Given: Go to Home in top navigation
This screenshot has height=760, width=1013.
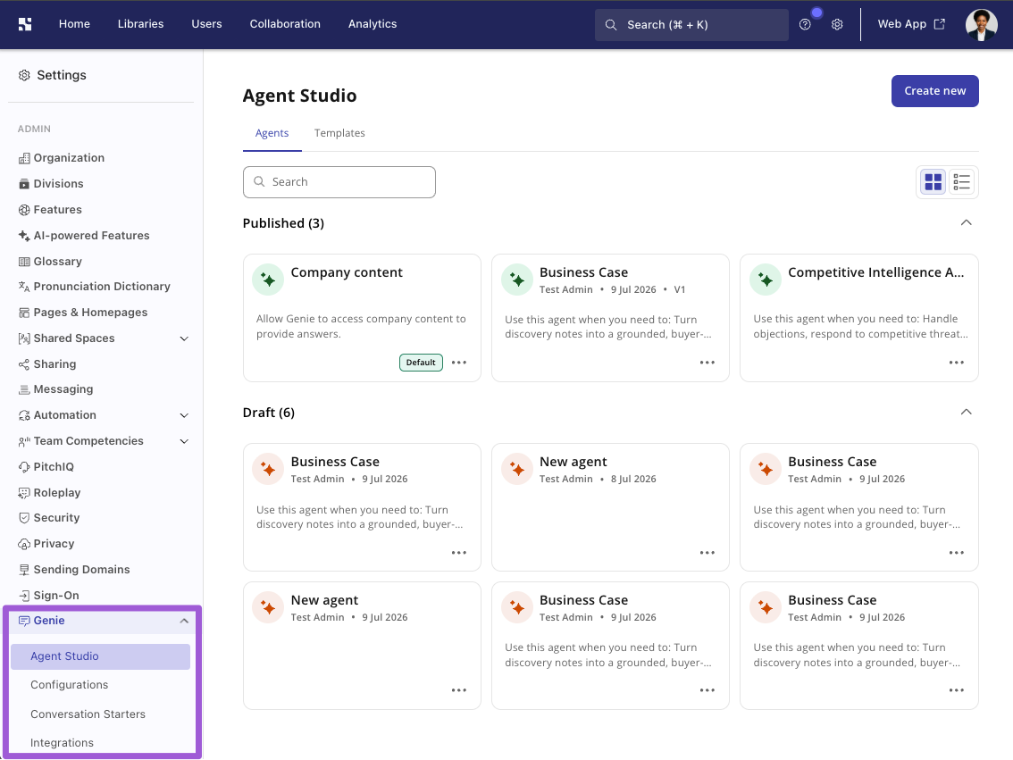Looking at the screenshot, I should (x=74, y=24).
